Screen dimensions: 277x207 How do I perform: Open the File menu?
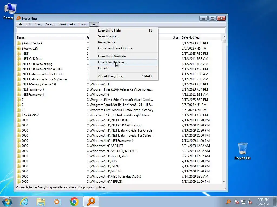(20, 24)
